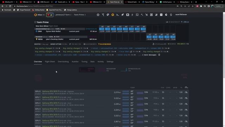Screen dimensions: 225x127
Task: Open the Forgot Password bookmark
Action: click(24, 10)
